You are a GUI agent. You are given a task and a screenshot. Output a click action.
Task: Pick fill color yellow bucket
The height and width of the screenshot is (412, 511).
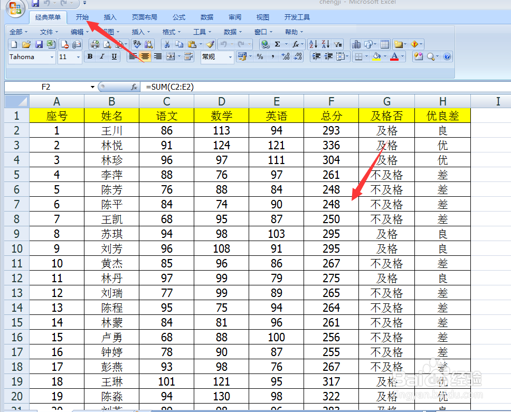point(377,56)
